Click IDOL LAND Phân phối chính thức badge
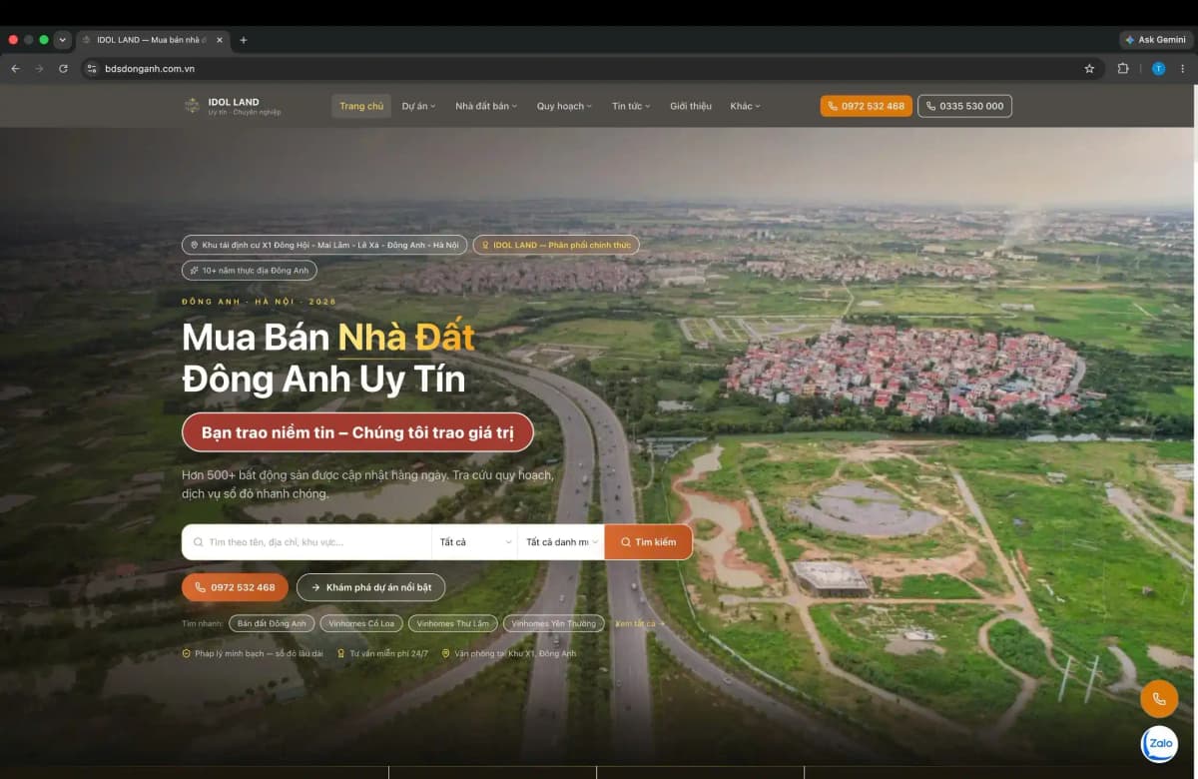 [x=556, y=245]
